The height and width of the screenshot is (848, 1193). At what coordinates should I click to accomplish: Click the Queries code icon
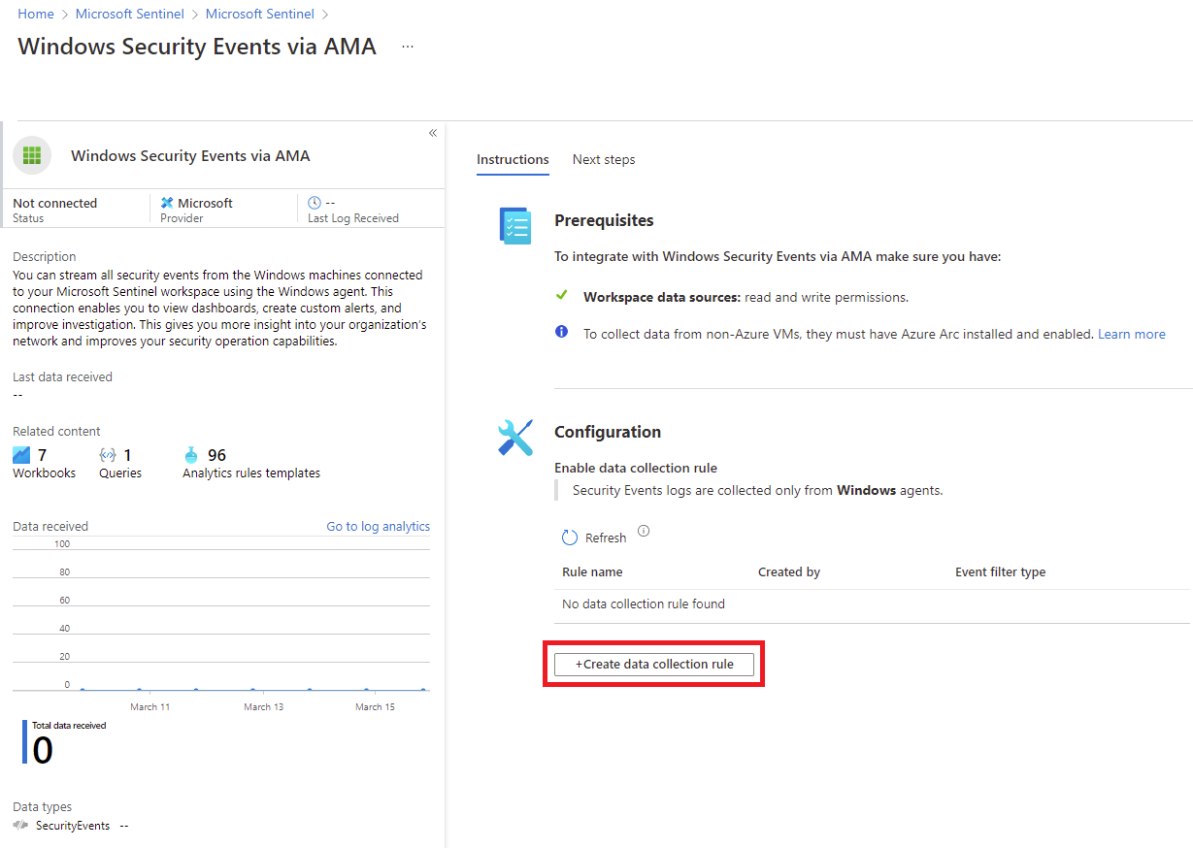tap(109, 455)
